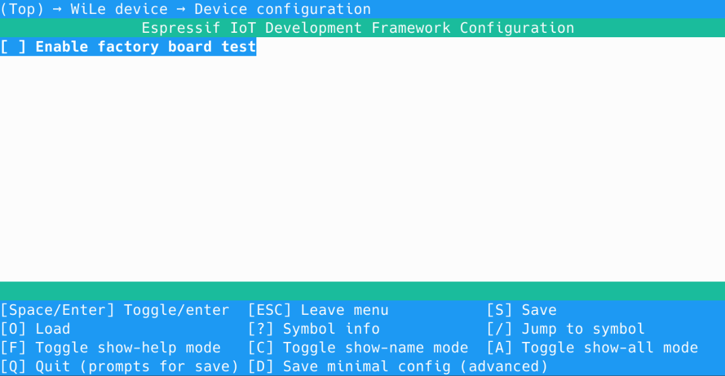Click [Q] Quit (prompts for save)
Image resolution: width=725 pixels, height=376 pixels.
(119, 367)
